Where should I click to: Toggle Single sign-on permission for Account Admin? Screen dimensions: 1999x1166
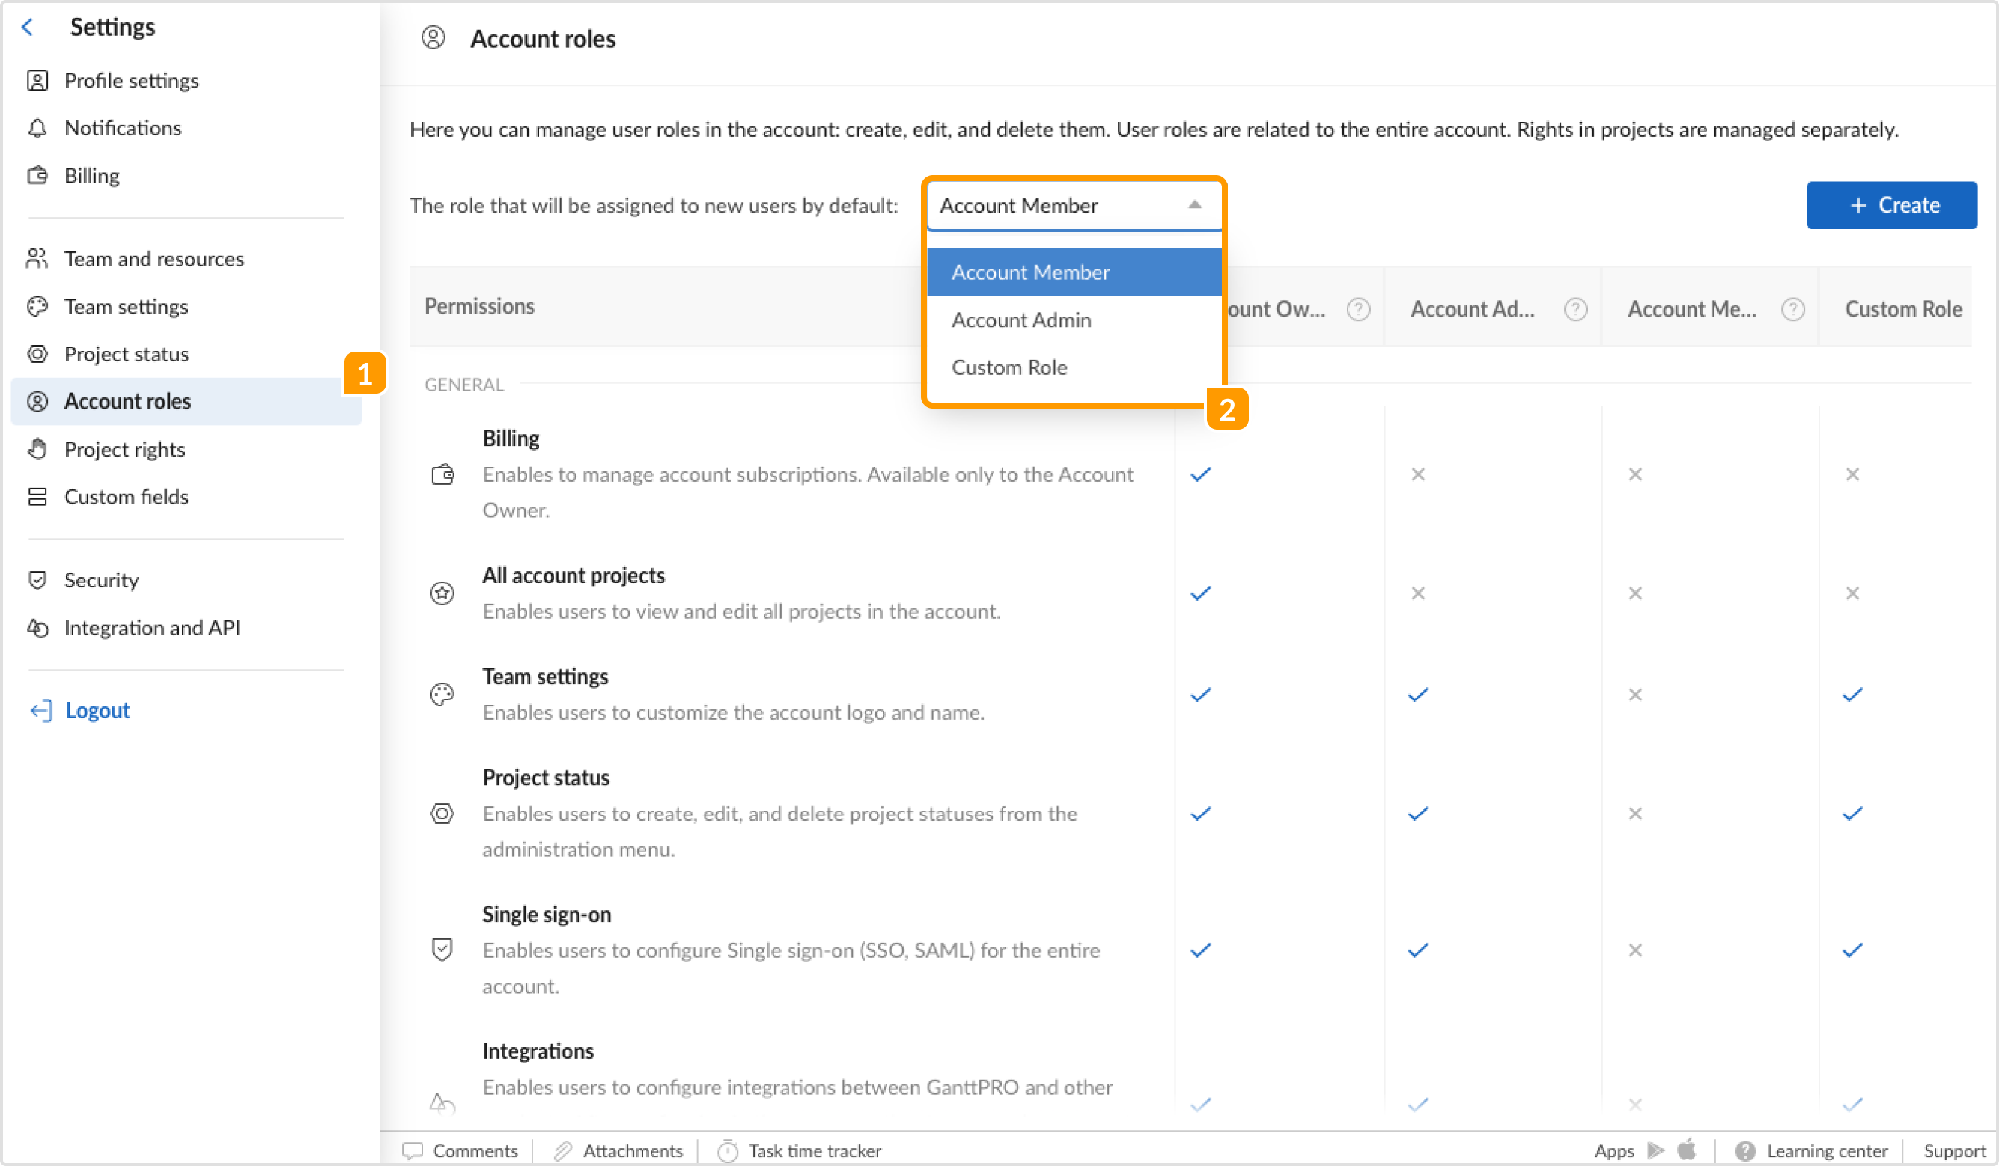point(1417,950)
